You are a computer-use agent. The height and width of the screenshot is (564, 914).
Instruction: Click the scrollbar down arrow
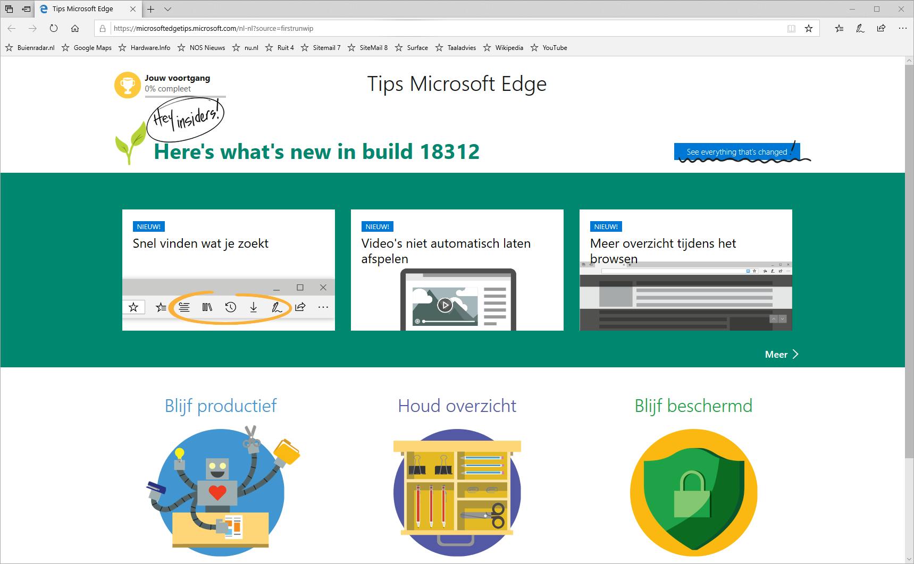click(909, 559)
